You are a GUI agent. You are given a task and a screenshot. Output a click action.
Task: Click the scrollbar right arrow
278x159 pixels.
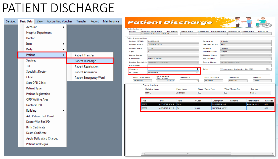click(x=272, y=154)
